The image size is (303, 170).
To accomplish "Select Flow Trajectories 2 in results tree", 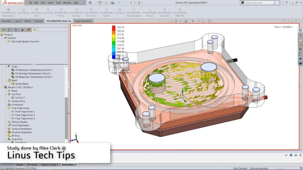I will click(25, 115).
